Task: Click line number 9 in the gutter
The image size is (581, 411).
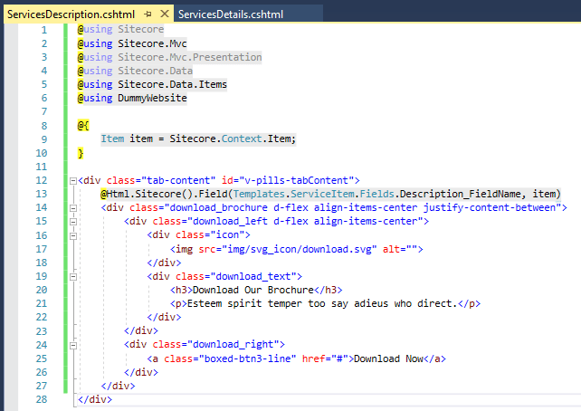Action: pos(43,139)
